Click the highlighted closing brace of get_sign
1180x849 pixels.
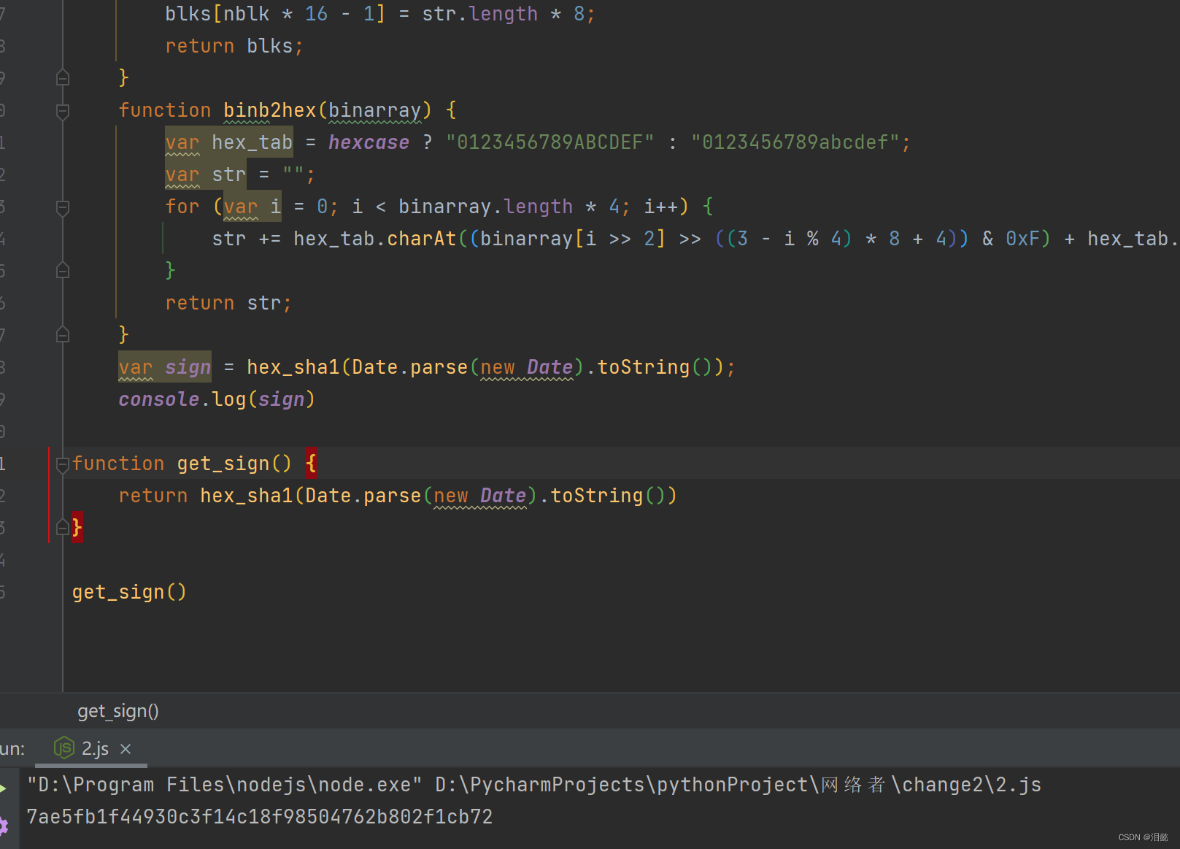77,527
